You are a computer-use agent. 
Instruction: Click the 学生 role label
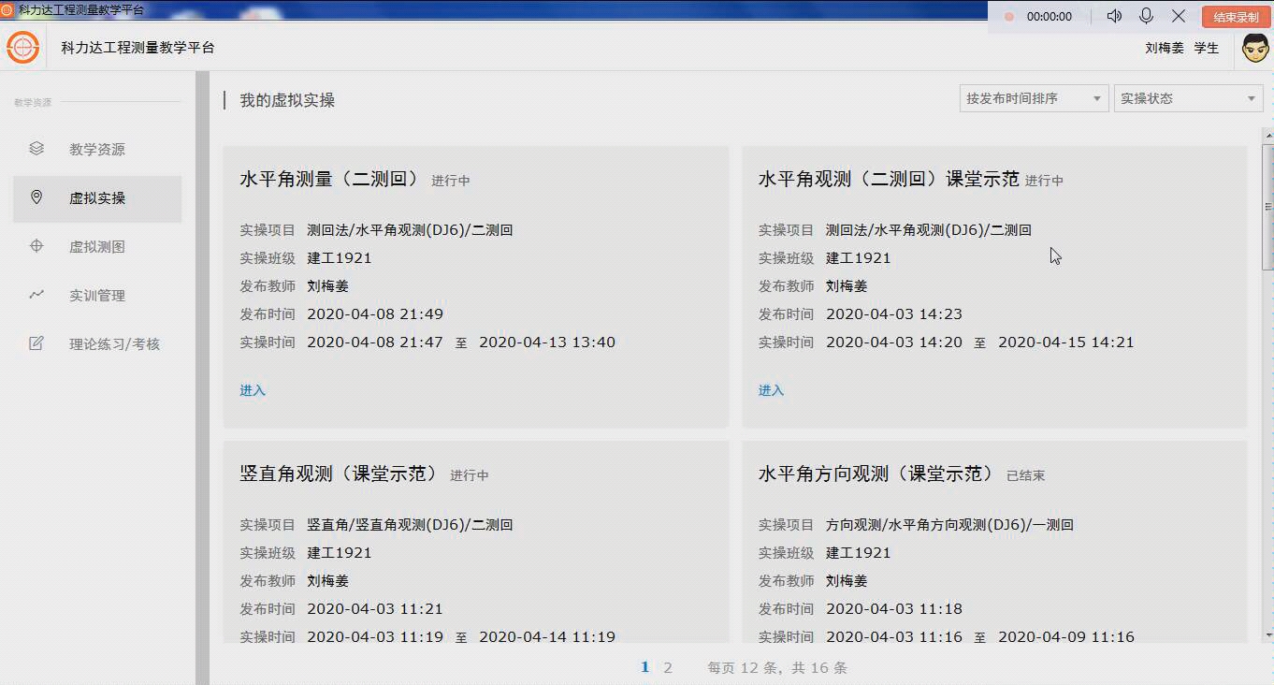(x=1207, y=48)
